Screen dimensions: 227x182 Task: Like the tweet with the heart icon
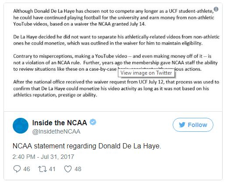[x=68, y=169]
